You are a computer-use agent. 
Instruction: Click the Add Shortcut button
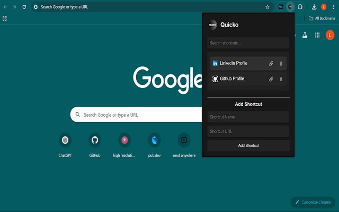point(248,145)
